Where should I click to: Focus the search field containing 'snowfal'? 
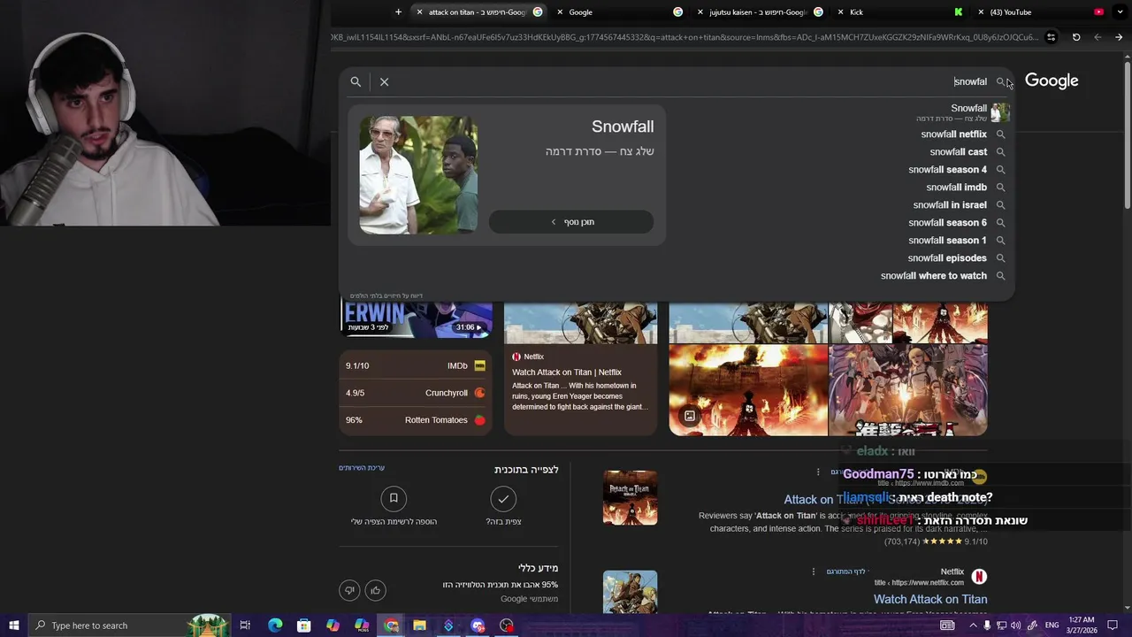click(690, 81)
